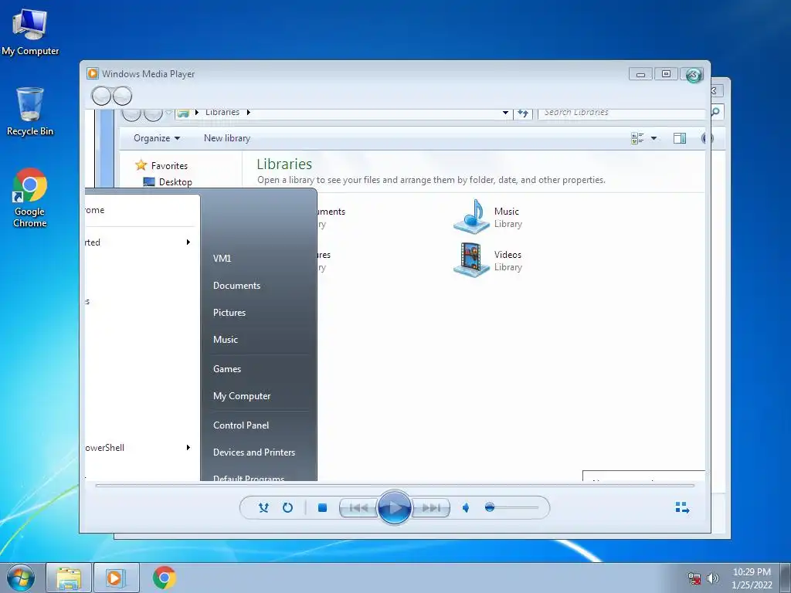This screenshot has width=791, height=593.
Task: Click the Libraries heading text
Action: tap(284, 164)
